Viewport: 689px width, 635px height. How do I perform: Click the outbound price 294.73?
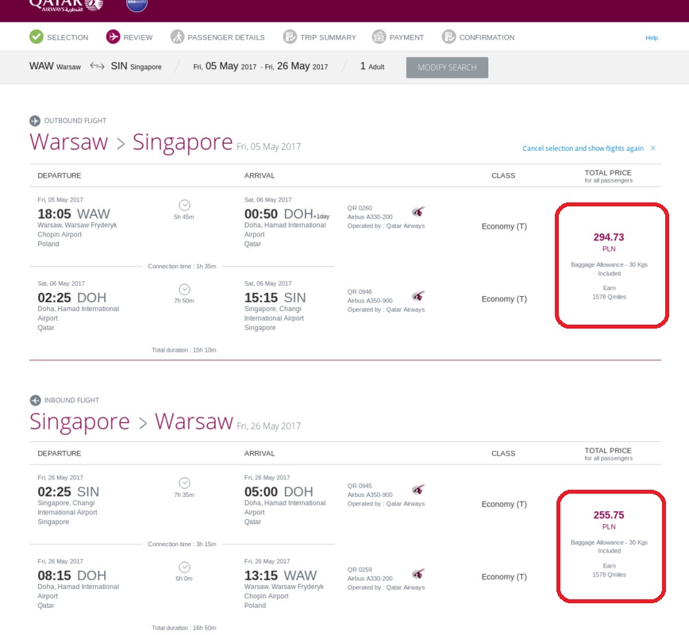[x=609, y=237]
